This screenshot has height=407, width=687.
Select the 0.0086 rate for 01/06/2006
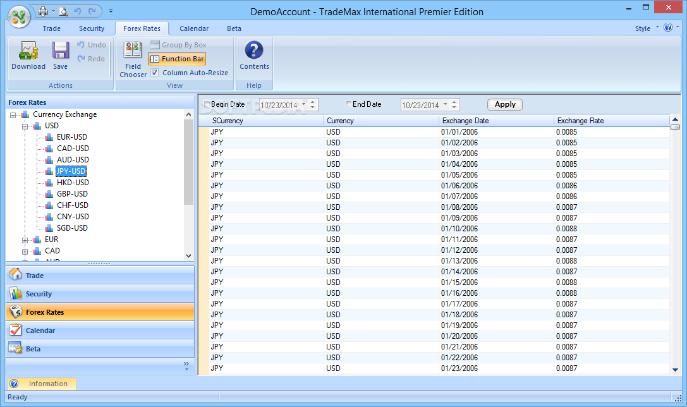612,186
